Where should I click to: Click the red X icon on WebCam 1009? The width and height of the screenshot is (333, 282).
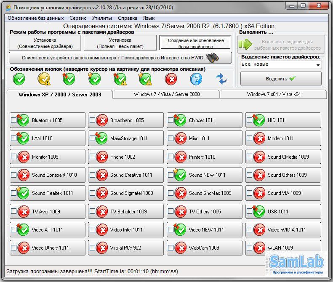pyautogui.click(x=181, y=248)
